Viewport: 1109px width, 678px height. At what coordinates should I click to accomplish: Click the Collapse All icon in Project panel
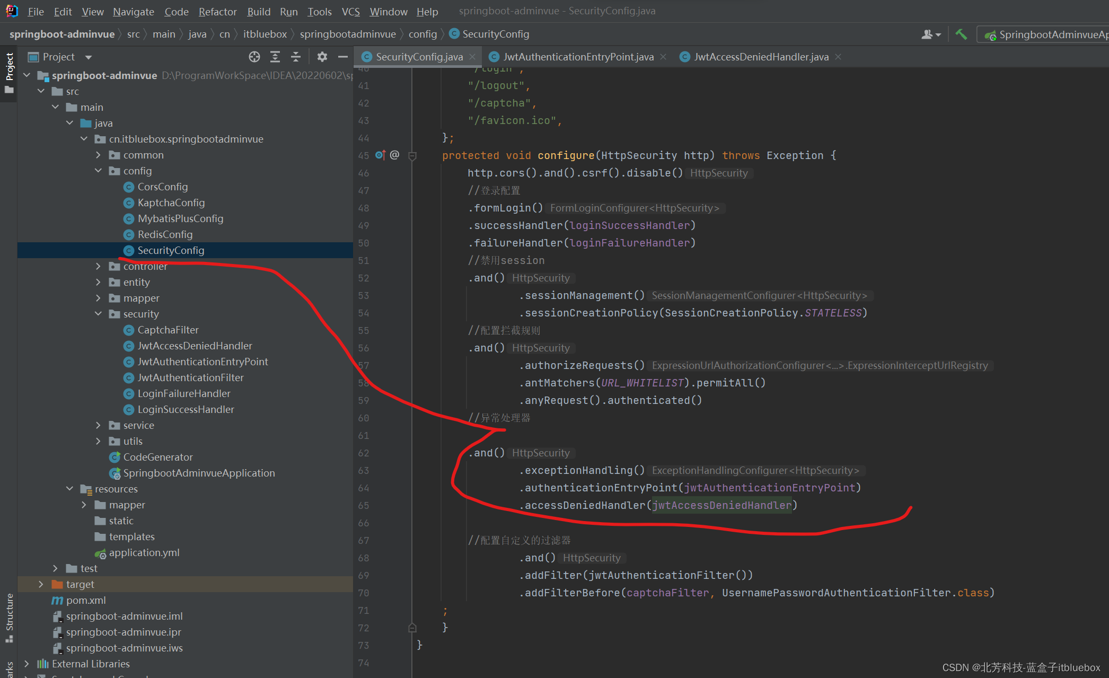coord(296,57)
